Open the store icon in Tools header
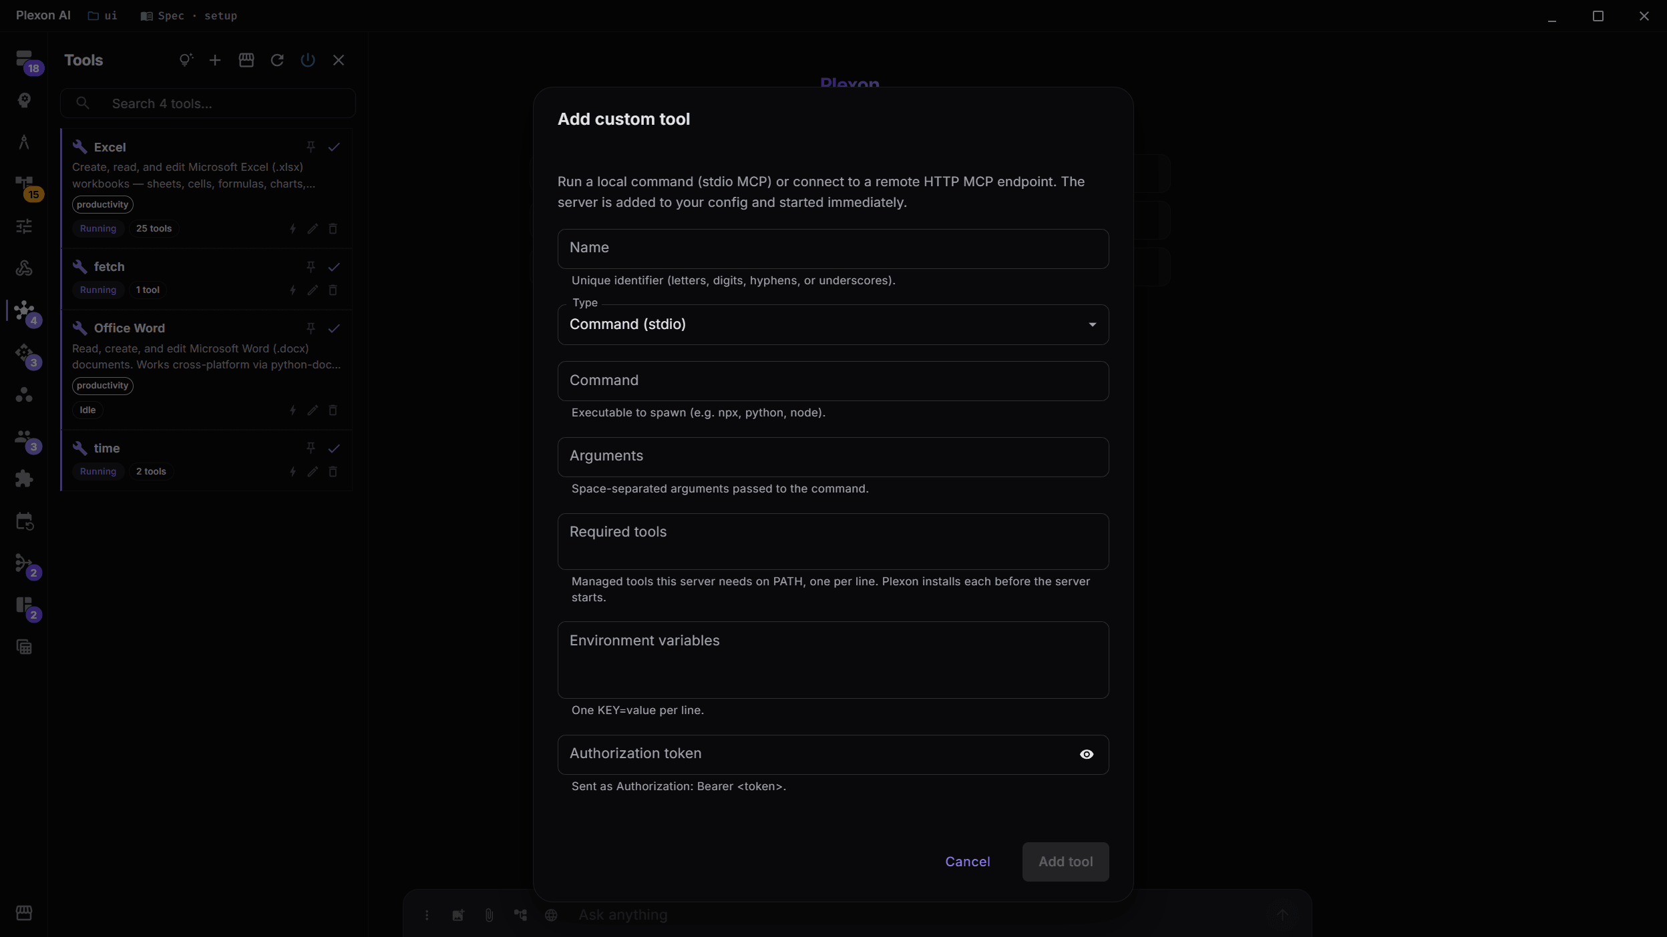Screen dimensions: 1667x937 point(246,60)
